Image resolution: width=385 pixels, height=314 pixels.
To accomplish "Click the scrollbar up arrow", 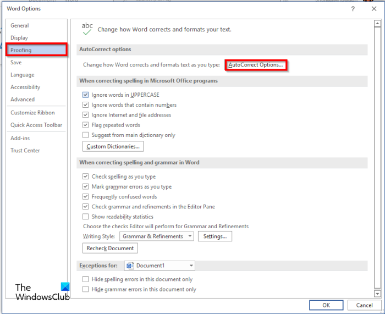I will click(377, 24).
